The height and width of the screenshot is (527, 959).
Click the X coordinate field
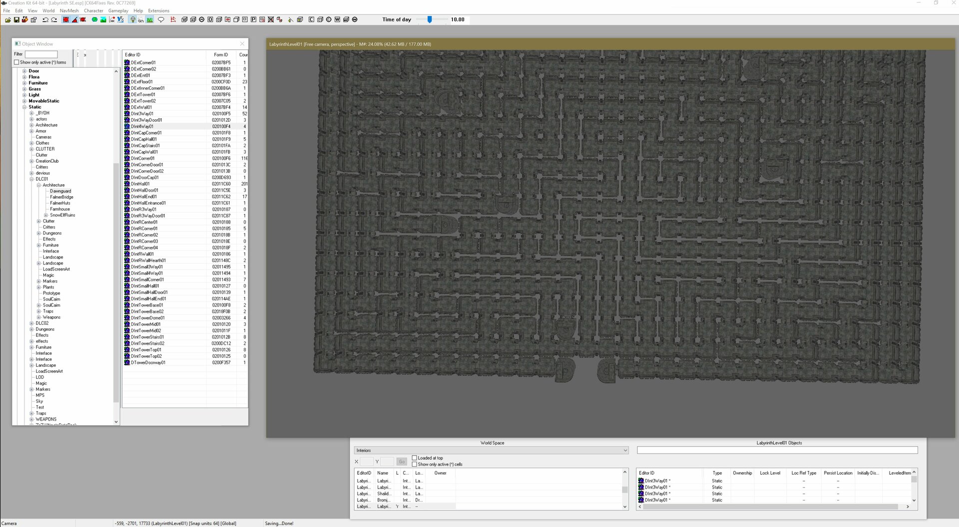tap(367, 462)
